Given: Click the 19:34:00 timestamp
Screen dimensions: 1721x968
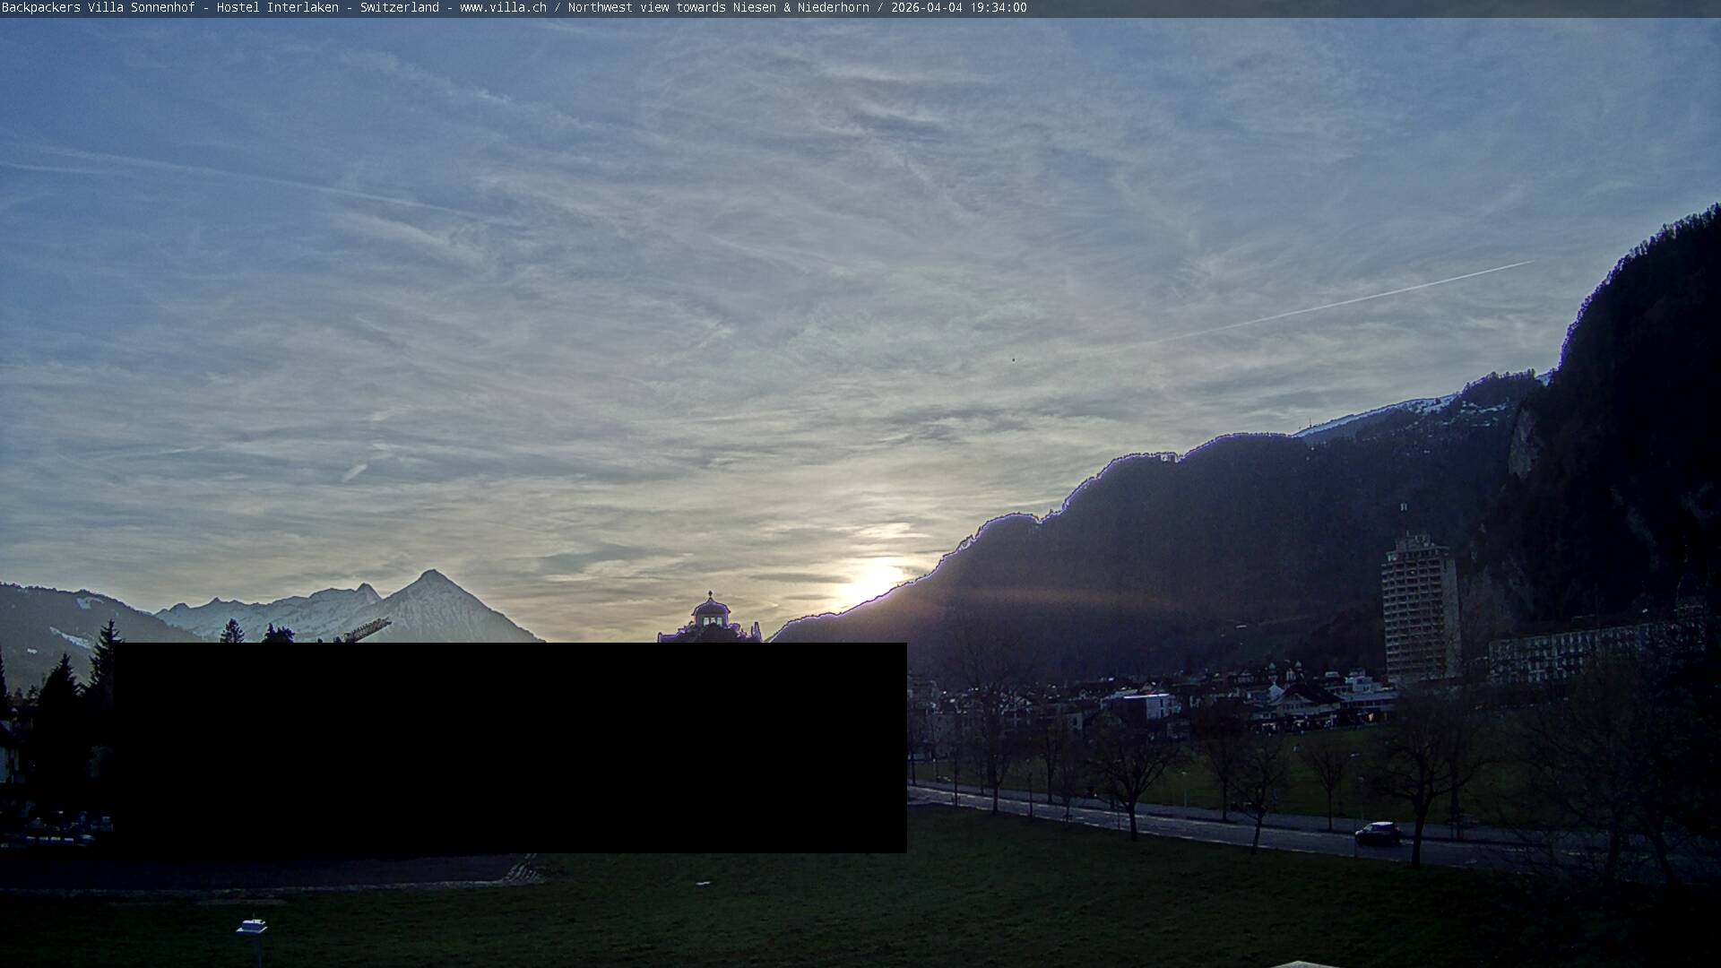Looking at the screenshot, I should click(999, 9).
